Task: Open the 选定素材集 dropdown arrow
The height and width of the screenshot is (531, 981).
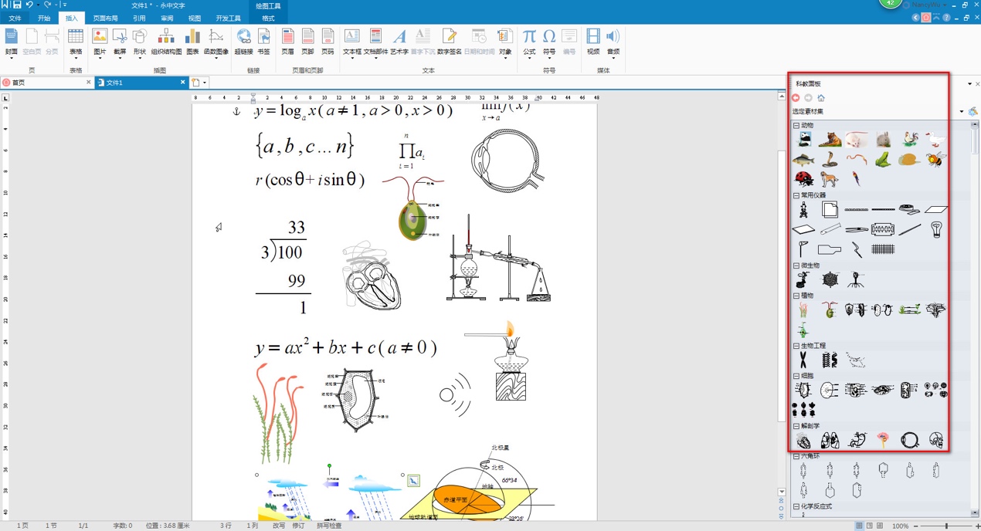Action: 962,112
